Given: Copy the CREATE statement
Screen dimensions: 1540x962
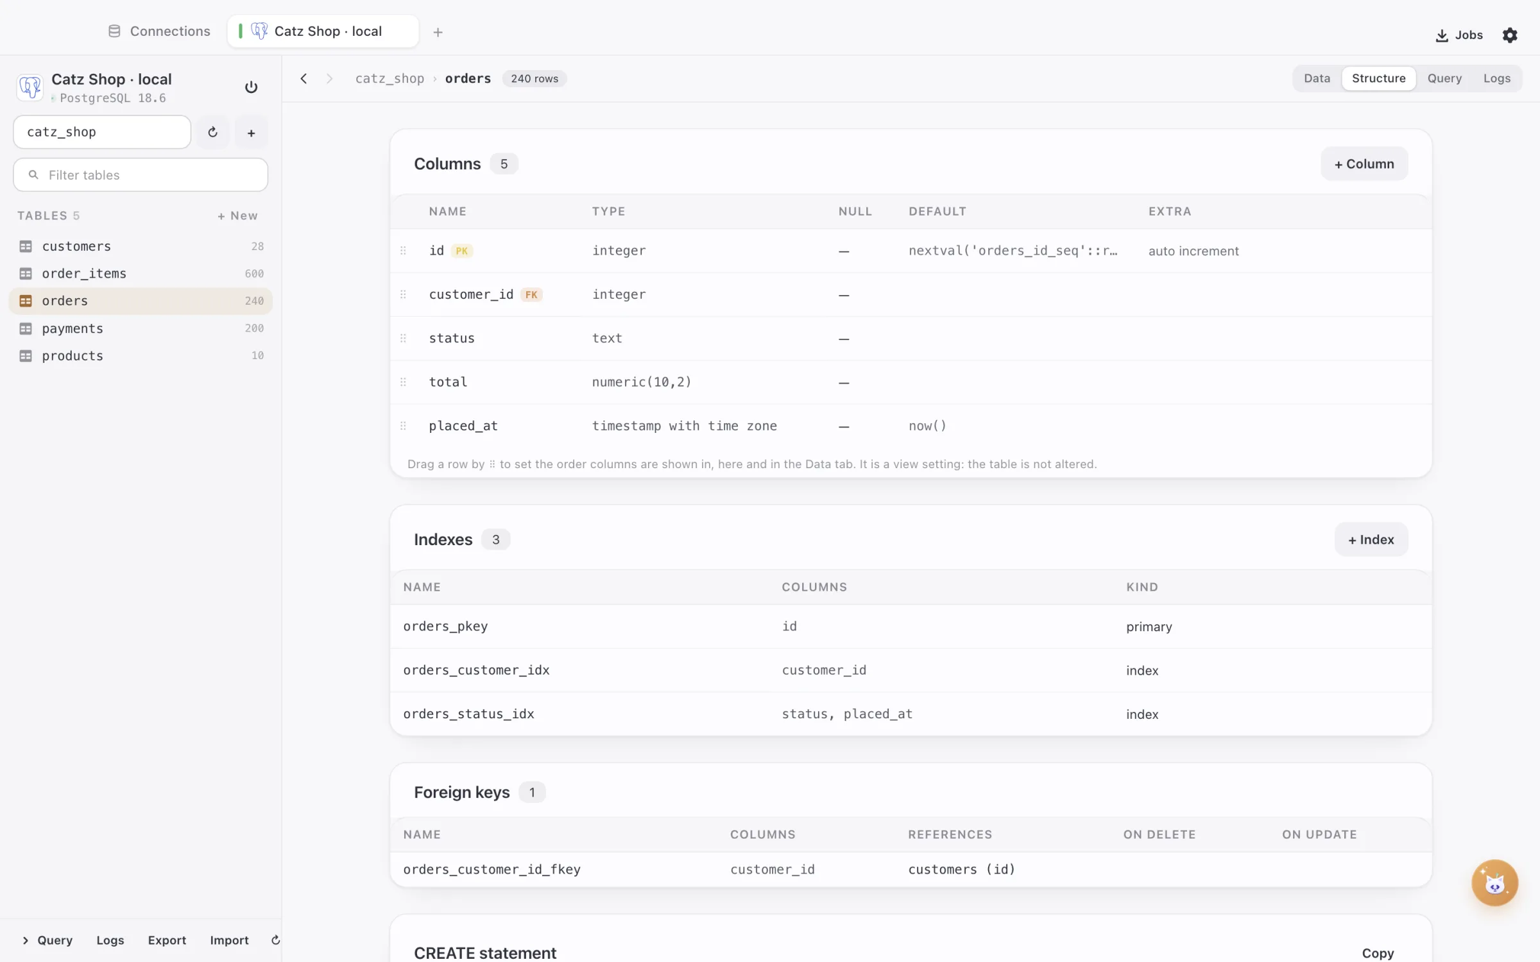Looking at the screenshot, I should tap(1378, 953).
